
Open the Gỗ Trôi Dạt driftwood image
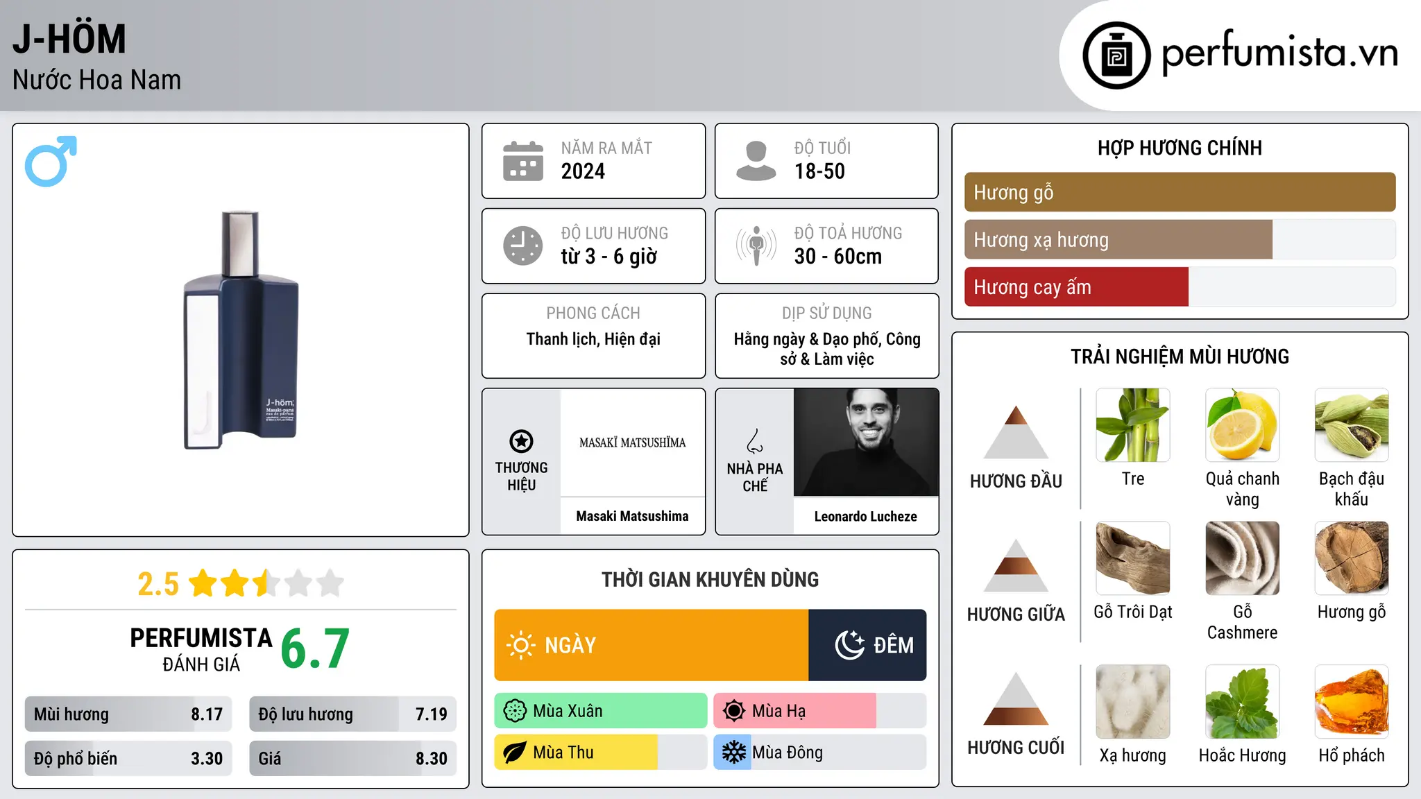[1133, 558]
